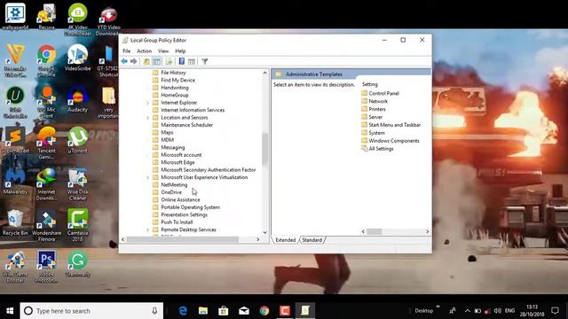Open the Action menu
Screen dimensions: 568x319
[x=144, y=51]
